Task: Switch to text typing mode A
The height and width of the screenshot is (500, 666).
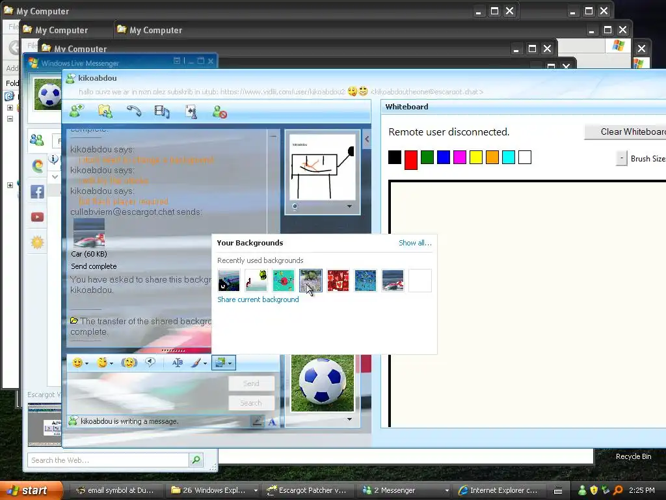Action: click(272, 422)
